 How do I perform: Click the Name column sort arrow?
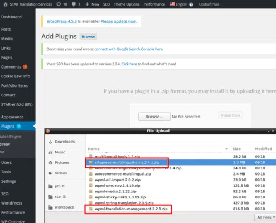(x=226, y=149)
